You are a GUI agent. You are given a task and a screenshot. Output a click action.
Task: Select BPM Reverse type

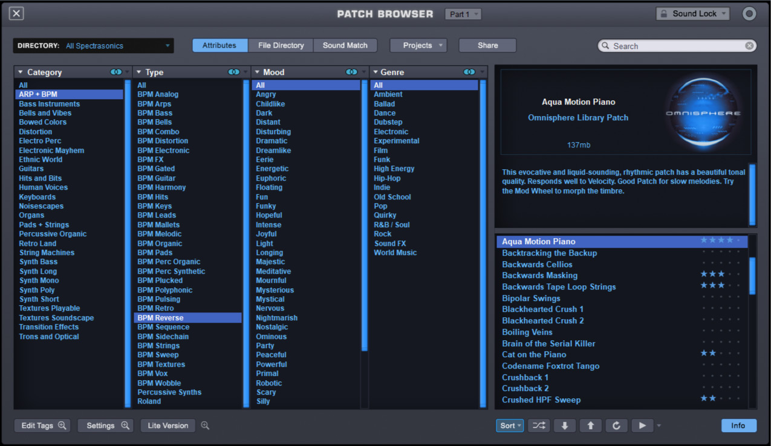[187, 318]
